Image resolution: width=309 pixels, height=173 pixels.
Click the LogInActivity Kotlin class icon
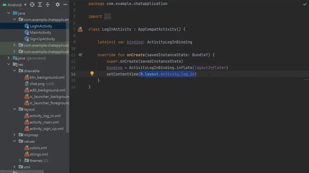27,26
